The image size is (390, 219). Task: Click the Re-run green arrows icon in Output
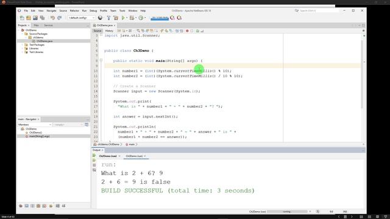click(x=94, y=156)
